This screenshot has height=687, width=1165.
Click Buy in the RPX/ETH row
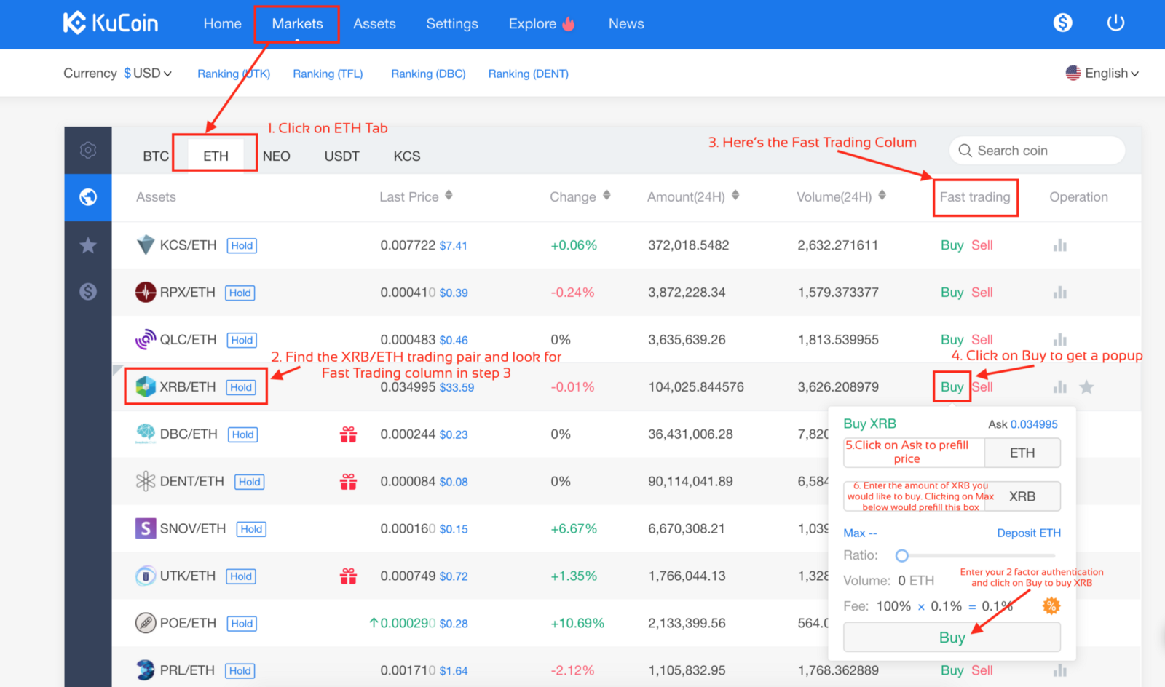click(952, 292)
